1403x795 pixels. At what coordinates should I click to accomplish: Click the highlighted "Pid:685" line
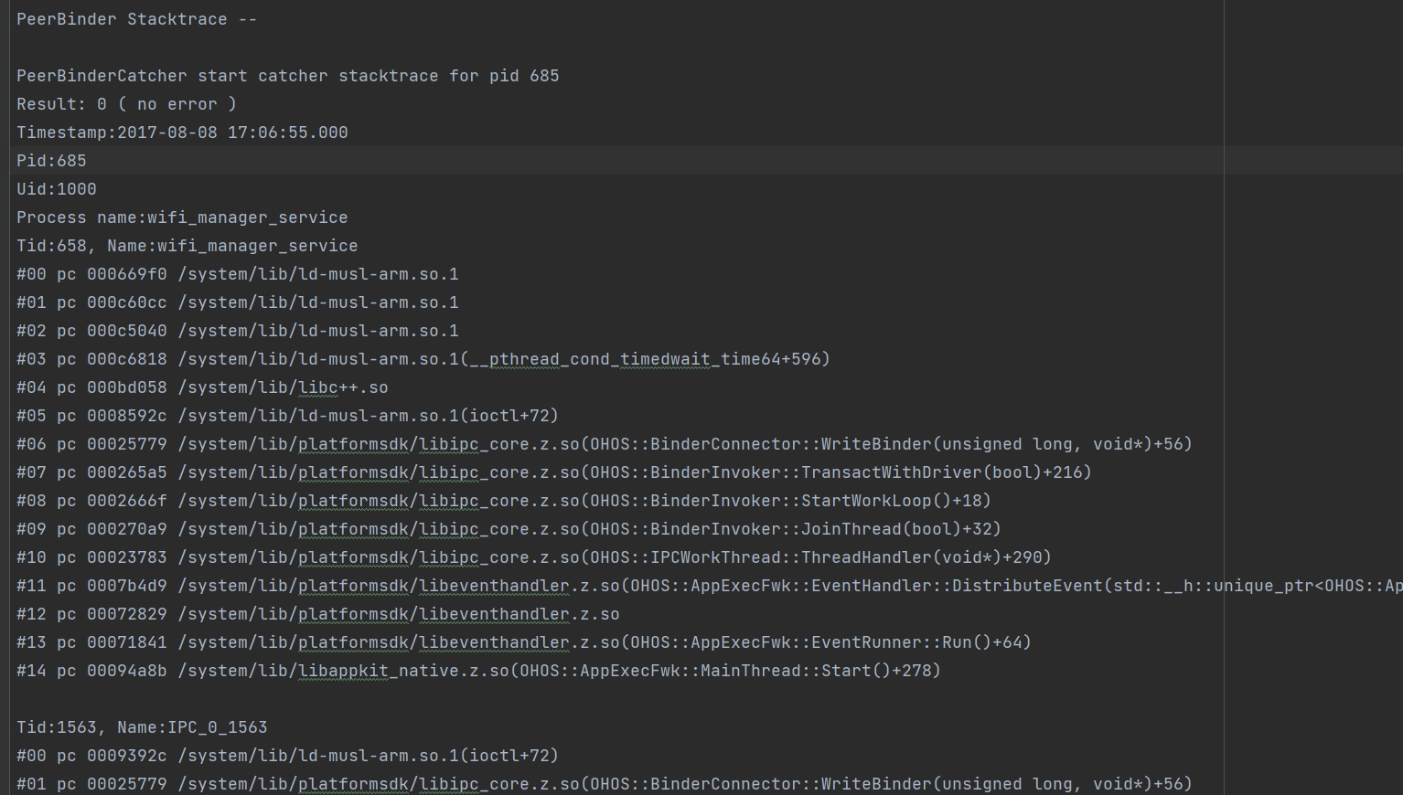coord(51,161)
